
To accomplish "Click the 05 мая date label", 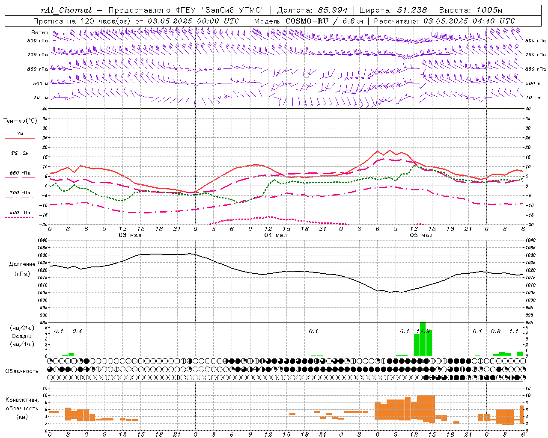I will coord(421,235).
